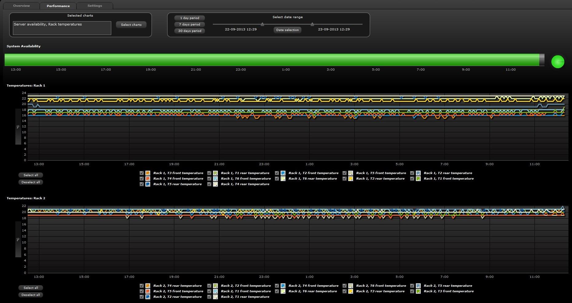The height and width of the screenshot is (303, 572).
Task: Toggle Rack 1, T6 rear temperature checkbox
Action: point(277,179)
